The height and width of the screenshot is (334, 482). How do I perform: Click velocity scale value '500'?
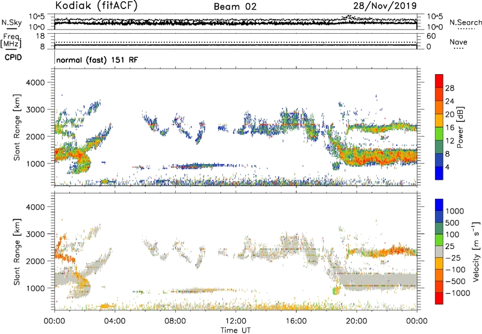point(452,222)
